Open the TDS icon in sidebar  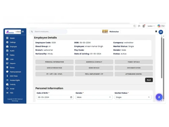click(7, 93)
